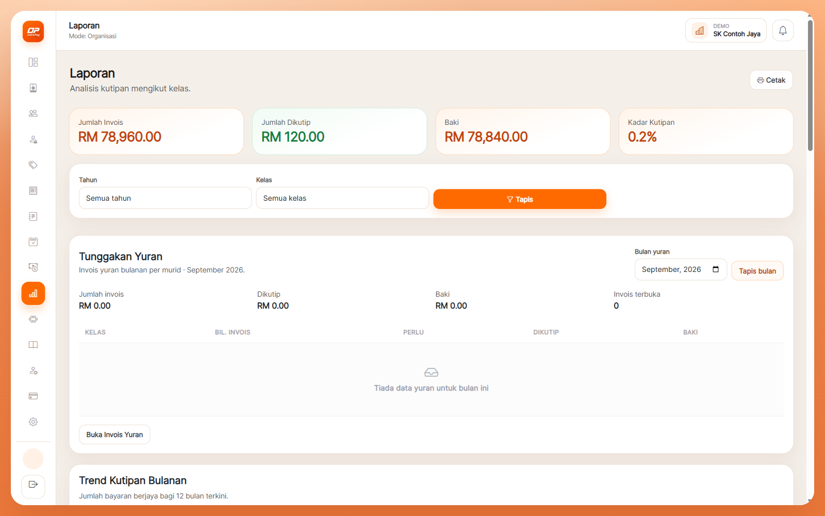Click the orange app logo

(x=33, y=31)
